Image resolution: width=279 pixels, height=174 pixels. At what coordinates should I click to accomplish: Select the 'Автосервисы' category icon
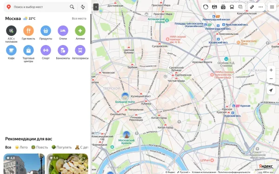tap(80, 50)
